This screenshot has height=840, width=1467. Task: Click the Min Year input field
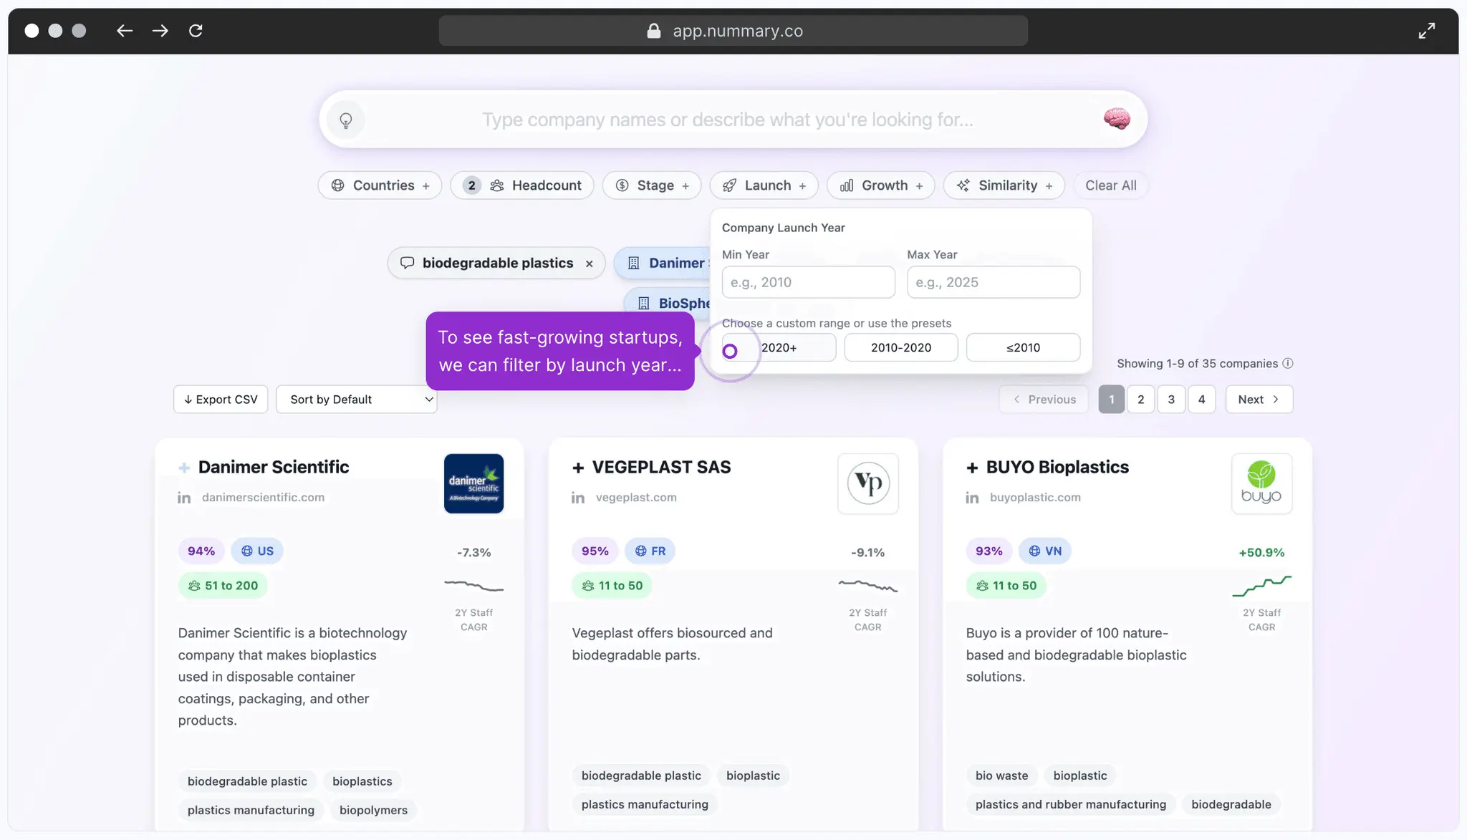(x=808, y=282)
